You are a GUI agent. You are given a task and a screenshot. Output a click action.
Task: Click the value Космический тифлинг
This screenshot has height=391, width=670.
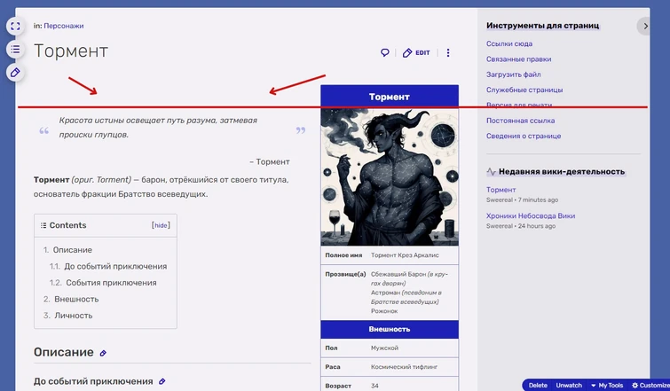point(405,367)
